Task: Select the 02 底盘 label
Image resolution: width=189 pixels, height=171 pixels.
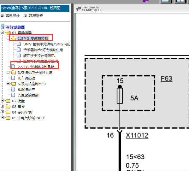Action: 18,101
